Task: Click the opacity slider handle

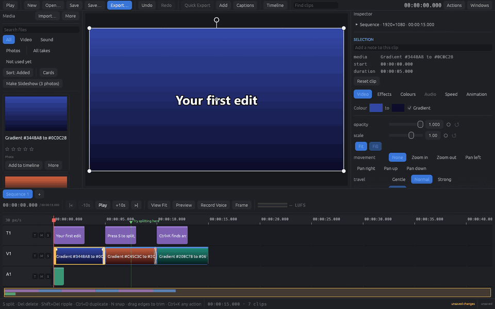Action: coord(420,125)
